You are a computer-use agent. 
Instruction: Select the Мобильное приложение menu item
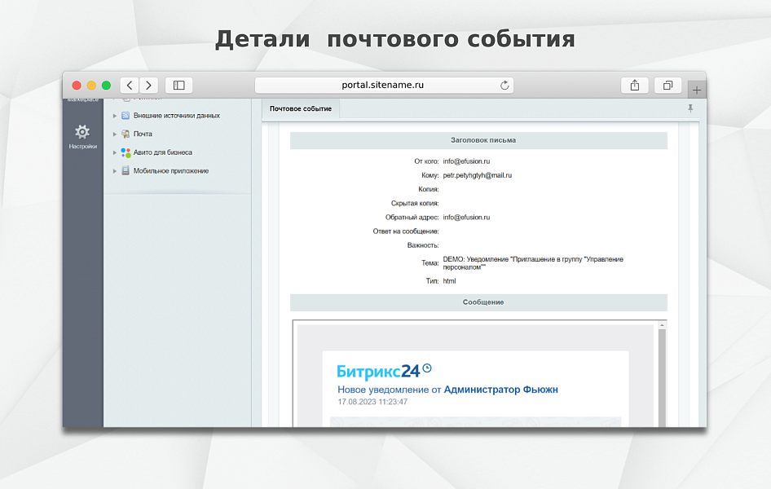point(170,171)
